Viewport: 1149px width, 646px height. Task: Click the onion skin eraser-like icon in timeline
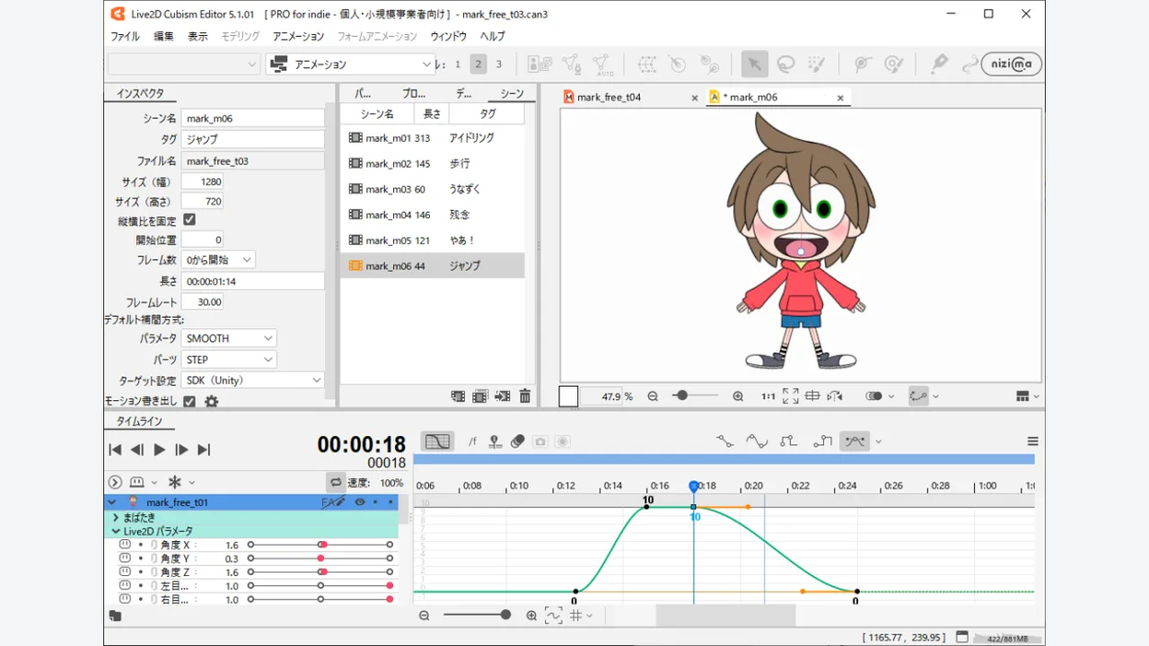pos(517,441)
